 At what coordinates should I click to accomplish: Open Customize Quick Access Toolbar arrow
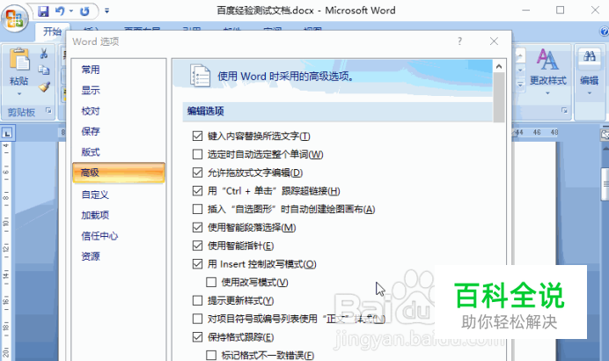coord(106,11)
